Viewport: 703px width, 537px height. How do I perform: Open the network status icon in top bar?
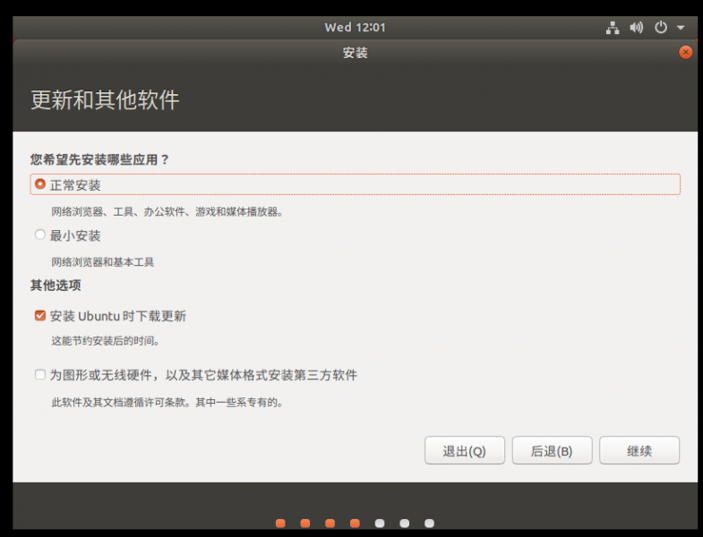point(613,28)
